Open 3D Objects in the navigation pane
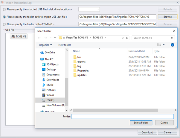Image resolution: width=180 pixels, height=138 pixels. pyautogui.click(x=51, y=64)
